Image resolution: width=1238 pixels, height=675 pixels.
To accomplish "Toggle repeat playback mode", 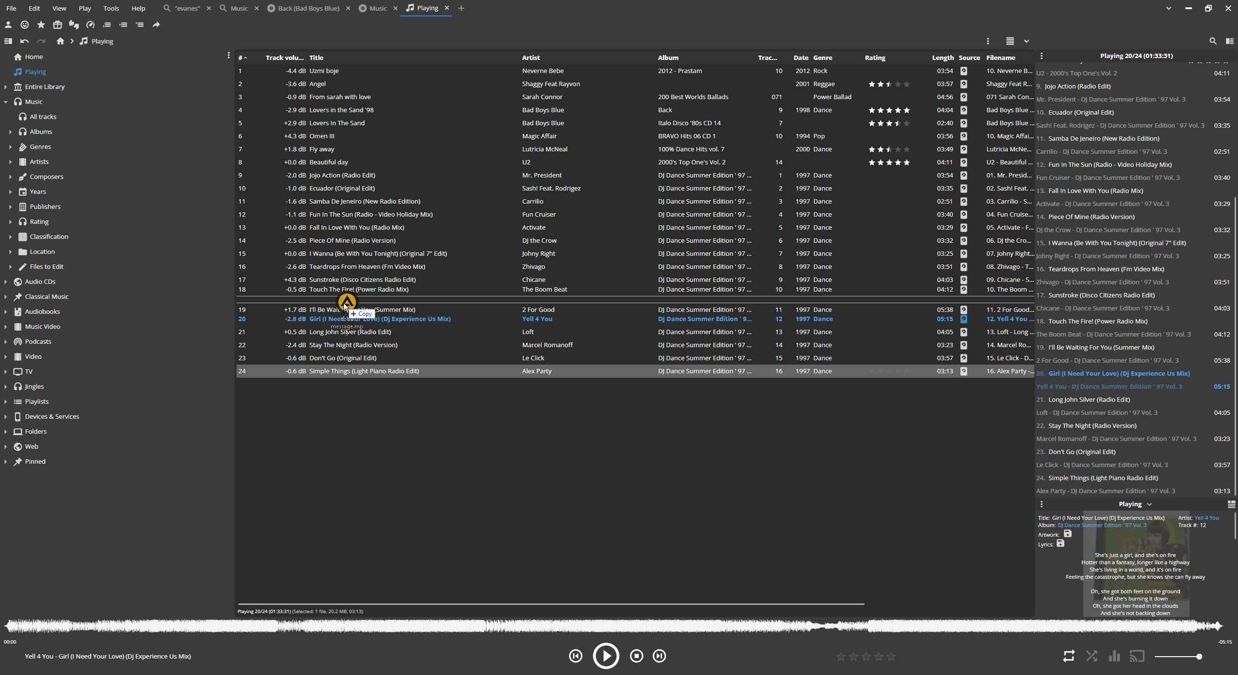I will (x=1069, y=656).
